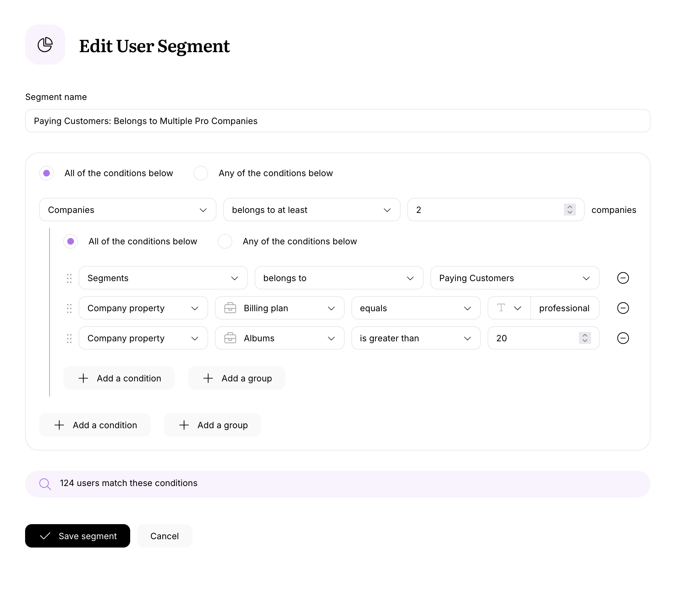Open the belongs to at least dropdown
This screenshot has height=597, width=676.
(311, 210)
